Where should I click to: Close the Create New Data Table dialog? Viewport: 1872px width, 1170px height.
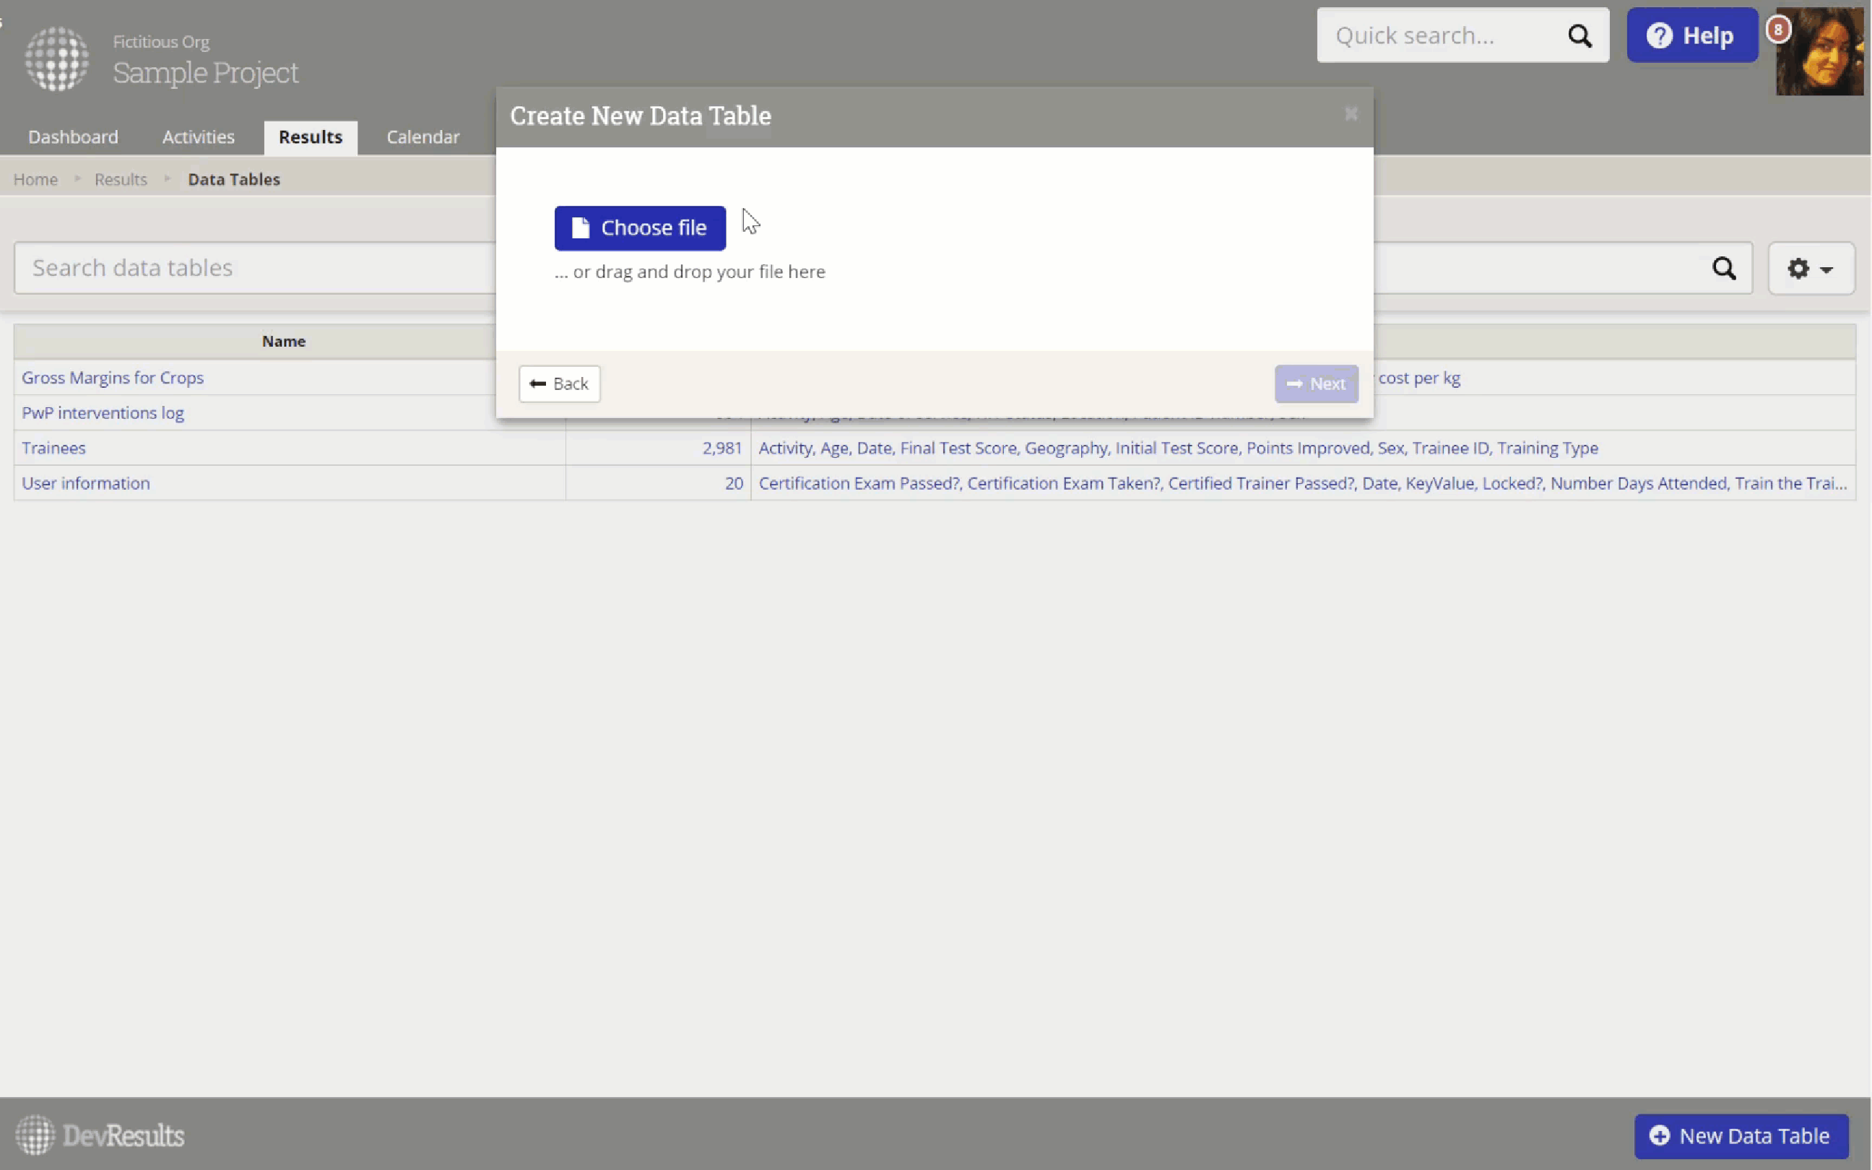[x=1351, y=115]
